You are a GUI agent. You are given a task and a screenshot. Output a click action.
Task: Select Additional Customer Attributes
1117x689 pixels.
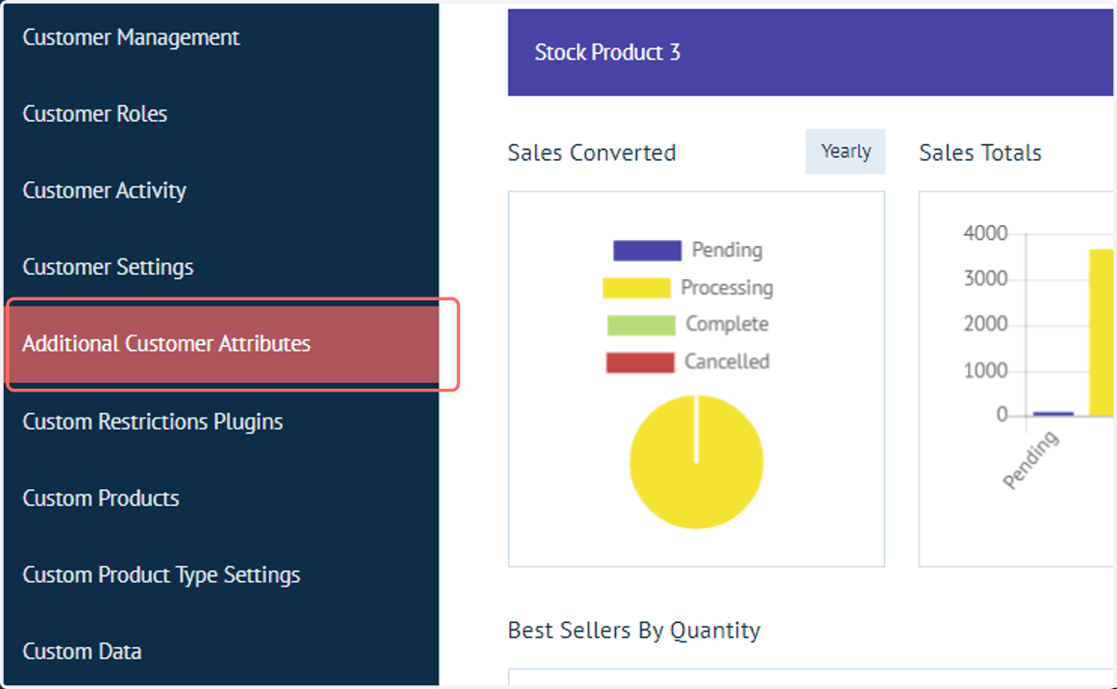[222, 344]
